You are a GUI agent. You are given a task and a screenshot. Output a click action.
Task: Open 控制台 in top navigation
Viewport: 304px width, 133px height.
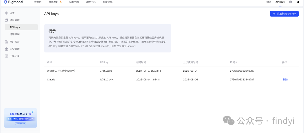38,2
